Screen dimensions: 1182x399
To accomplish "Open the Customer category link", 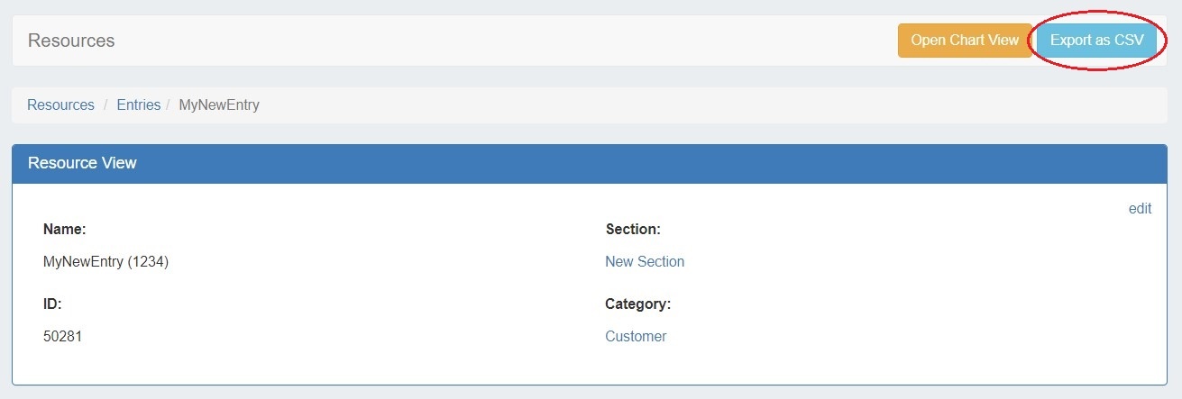I will 636,337.
